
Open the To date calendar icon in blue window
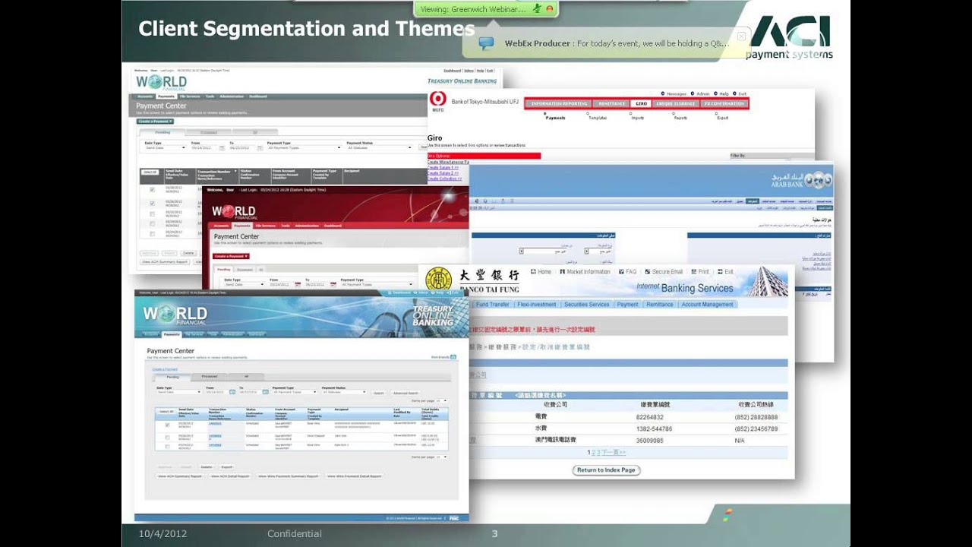click(x=266, y=392)
